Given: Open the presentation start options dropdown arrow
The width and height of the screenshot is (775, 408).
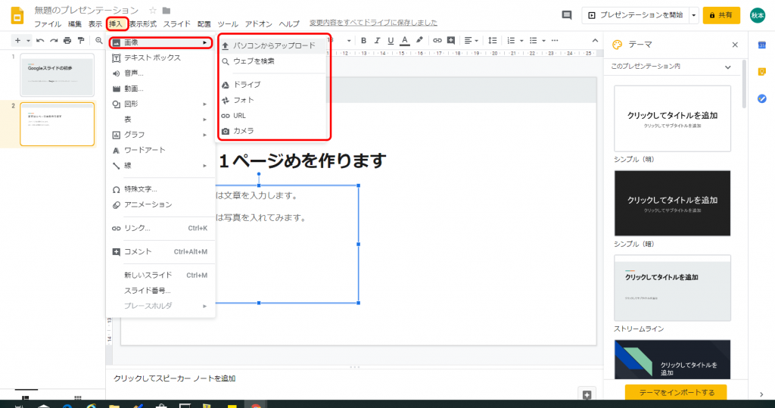Looking at the screenshot, I should (693, 15).
